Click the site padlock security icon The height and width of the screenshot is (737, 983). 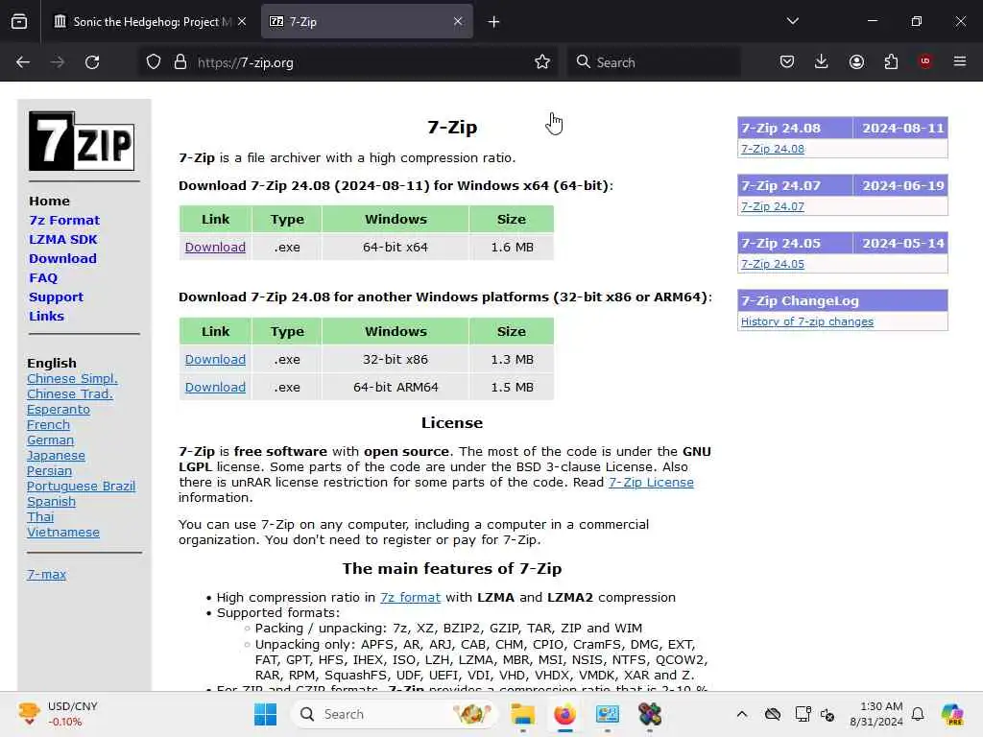pos(180,62)
